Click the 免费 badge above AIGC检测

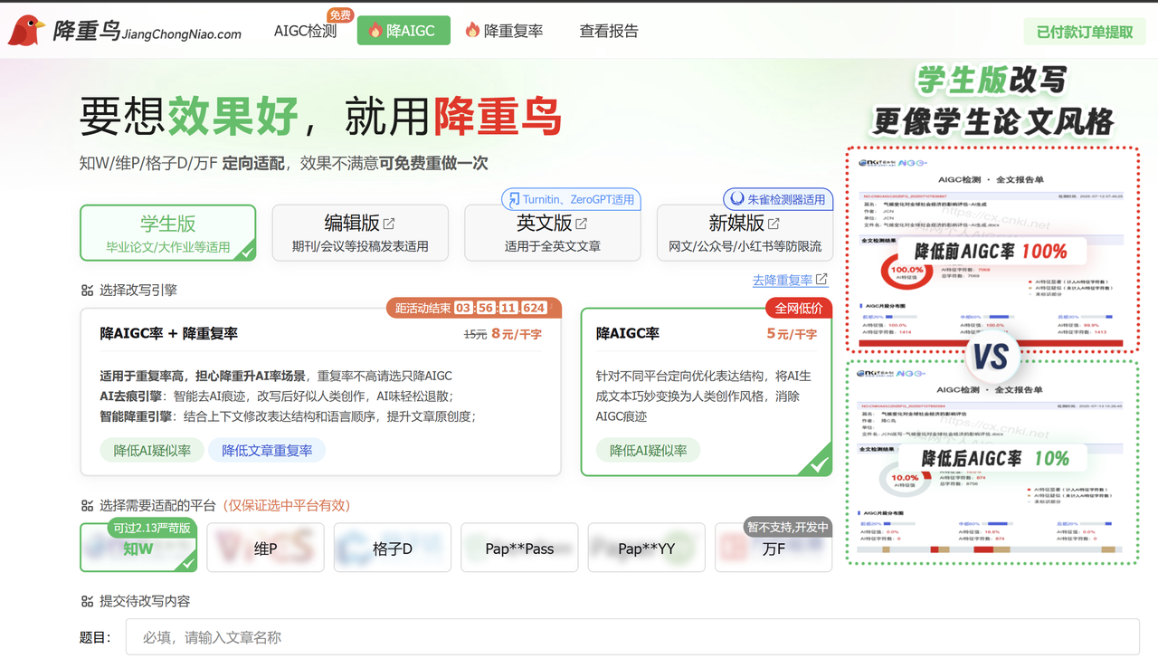point(340,14)
